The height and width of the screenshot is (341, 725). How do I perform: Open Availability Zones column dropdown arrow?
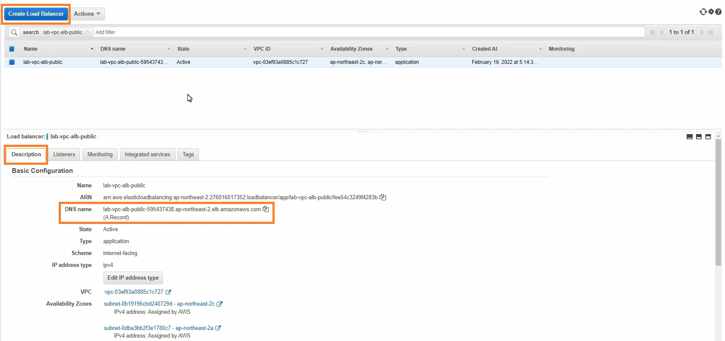point(387,49)
